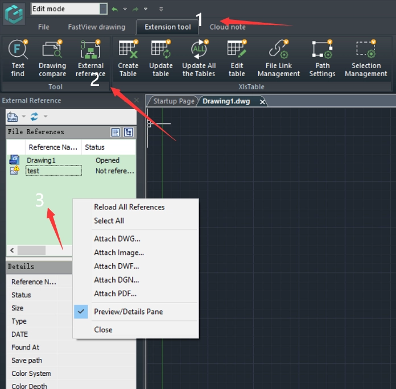Open the File ribbon tab
The height and width of the screenshot is (389, 396).
[x=44, y=27]
